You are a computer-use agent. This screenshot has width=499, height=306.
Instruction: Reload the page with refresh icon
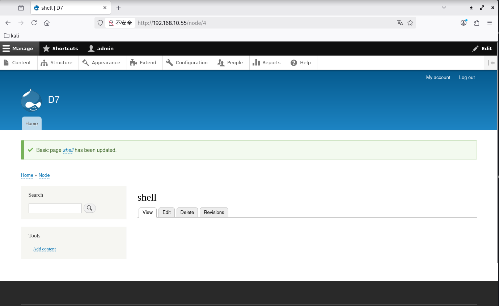[x=34, y=23]
